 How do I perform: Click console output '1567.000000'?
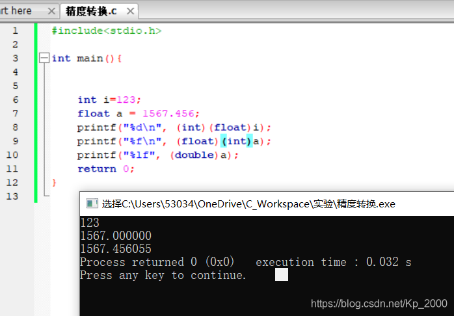coord(116,236)
